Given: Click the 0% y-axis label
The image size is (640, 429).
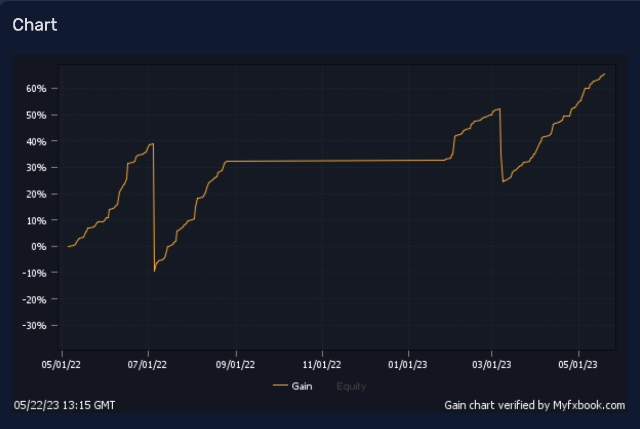Looking at the screenshot, I should [39, 247].
